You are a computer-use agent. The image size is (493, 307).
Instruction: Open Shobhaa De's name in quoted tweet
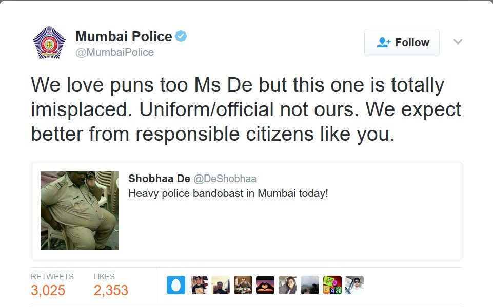coord(159,179)
